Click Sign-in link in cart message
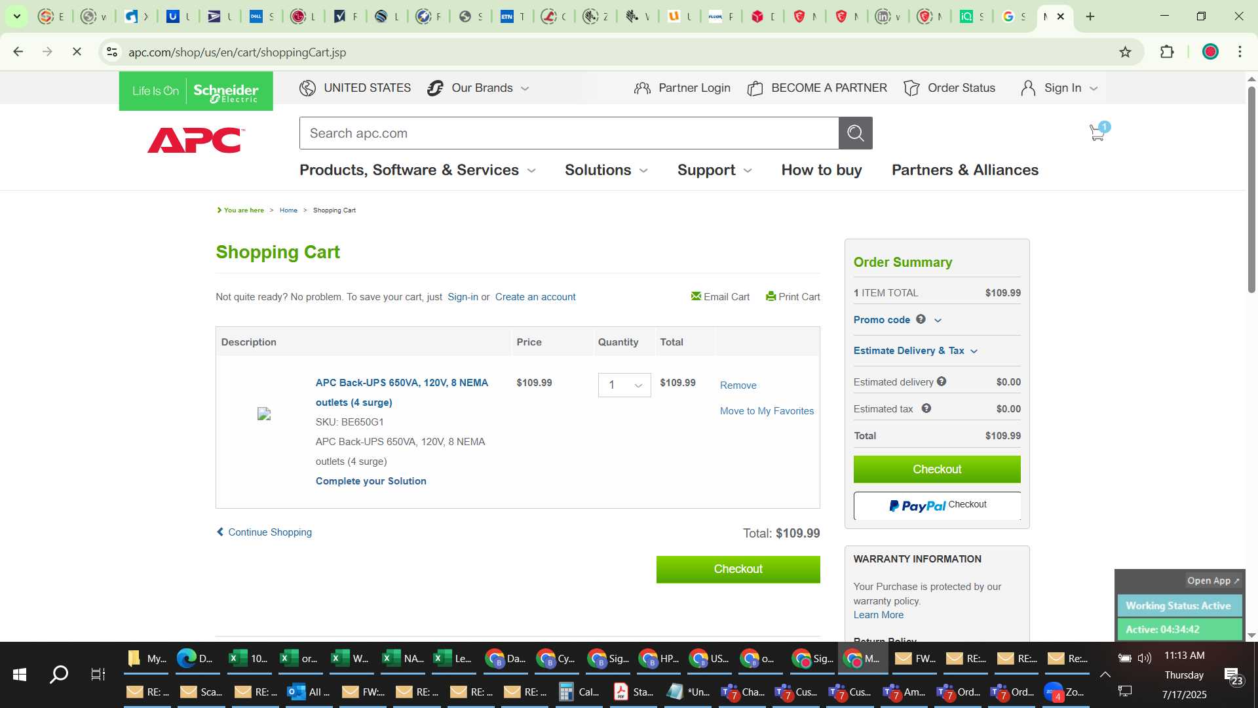The width and height of the screenshot is (1258, 708). click(463, 297)
